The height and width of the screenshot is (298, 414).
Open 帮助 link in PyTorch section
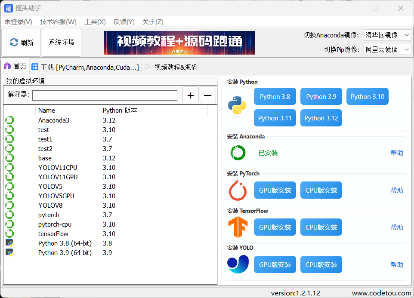397,190
